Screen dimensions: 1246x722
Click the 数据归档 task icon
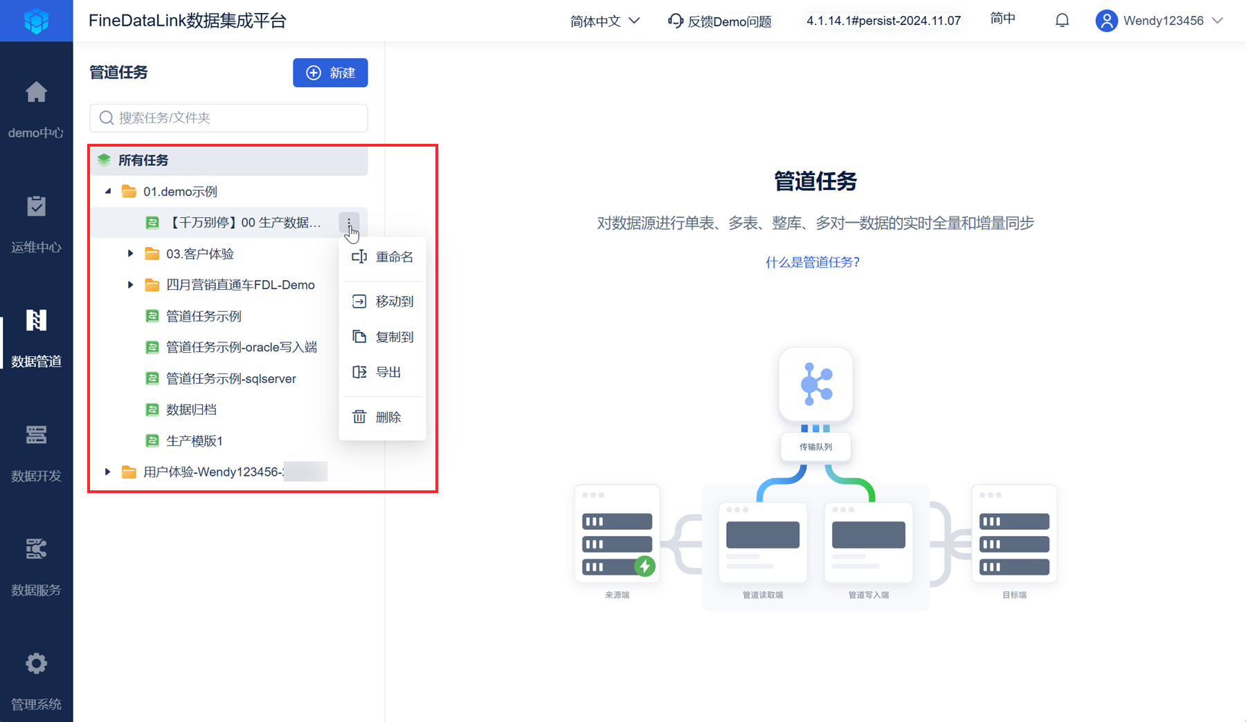point(152,409)
